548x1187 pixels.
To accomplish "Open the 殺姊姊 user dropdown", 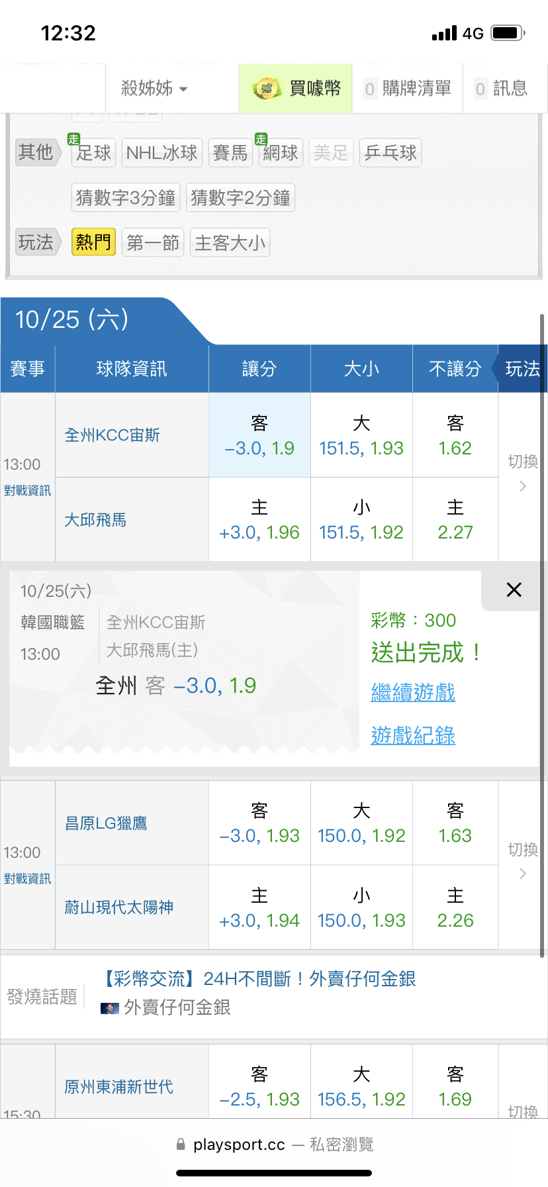I will click(154, 89).
